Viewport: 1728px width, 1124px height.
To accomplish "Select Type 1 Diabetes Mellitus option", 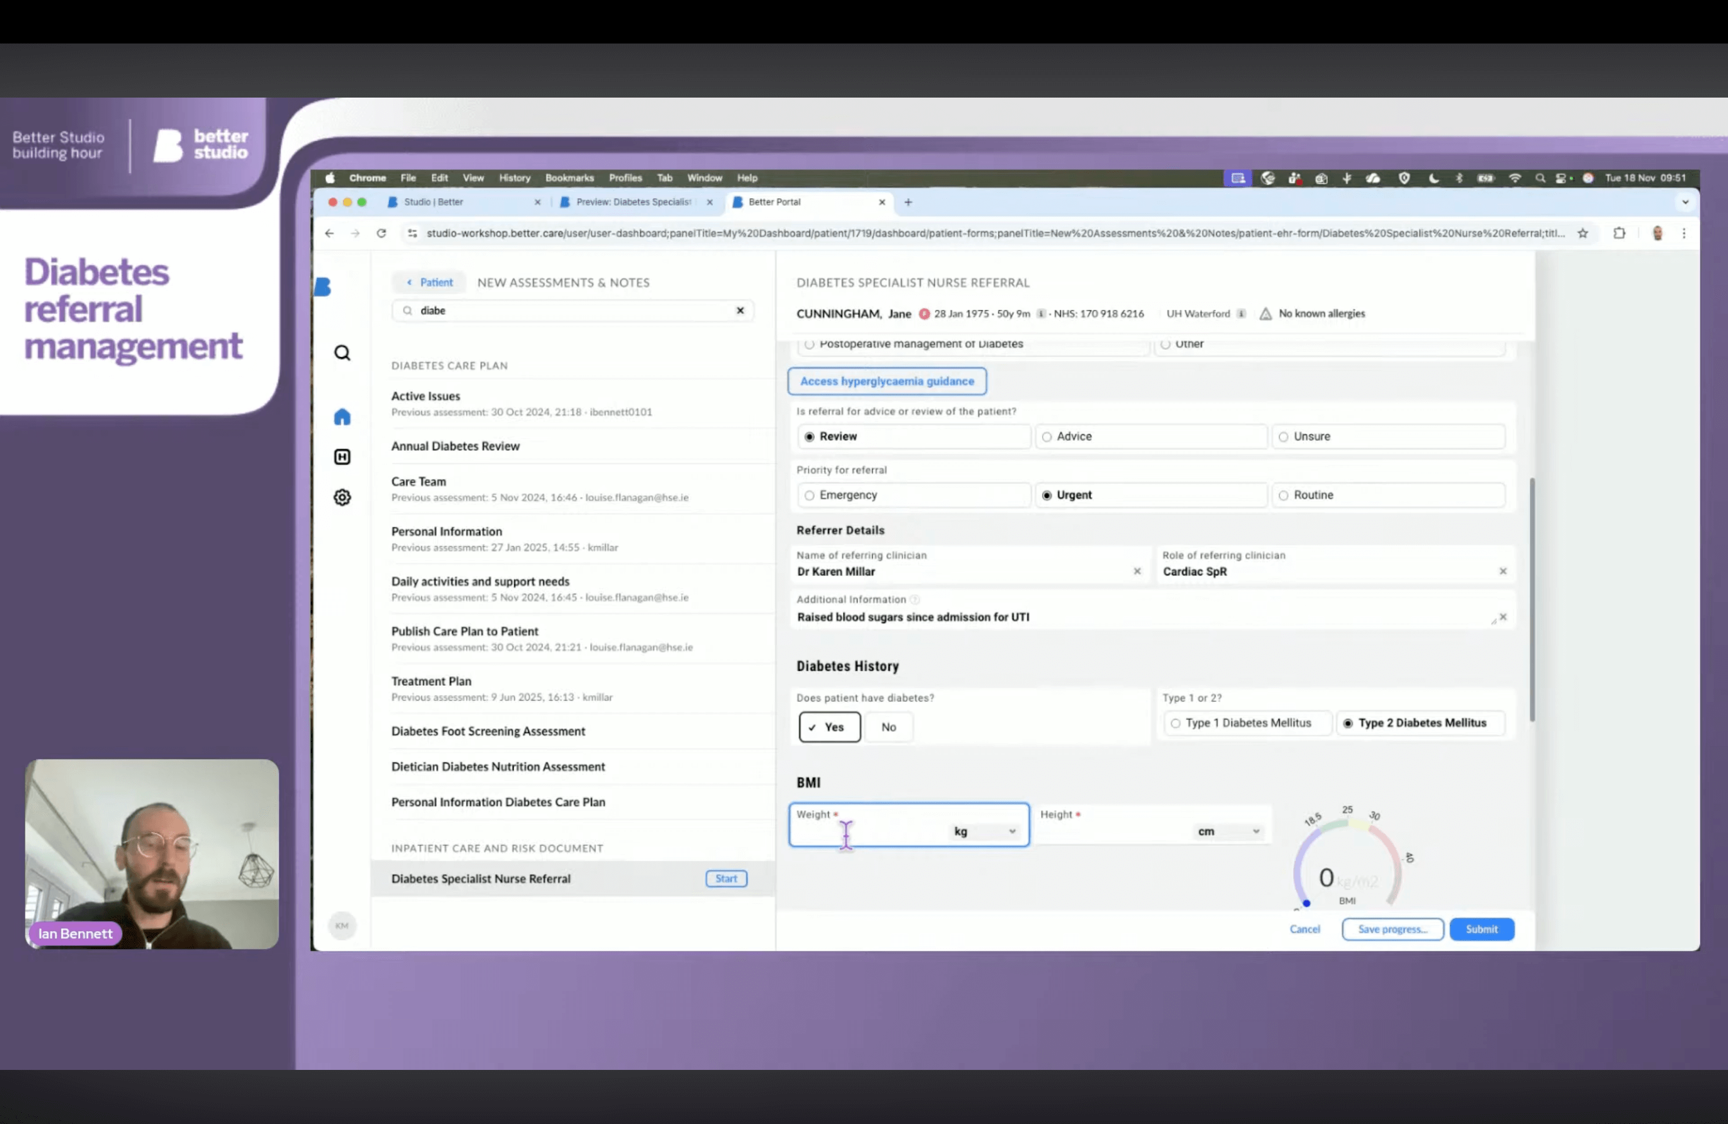I will tap(1176, 723).
